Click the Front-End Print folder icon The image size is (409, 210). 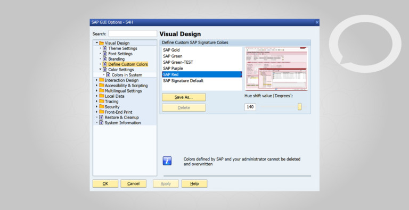(x=102, y=112)
